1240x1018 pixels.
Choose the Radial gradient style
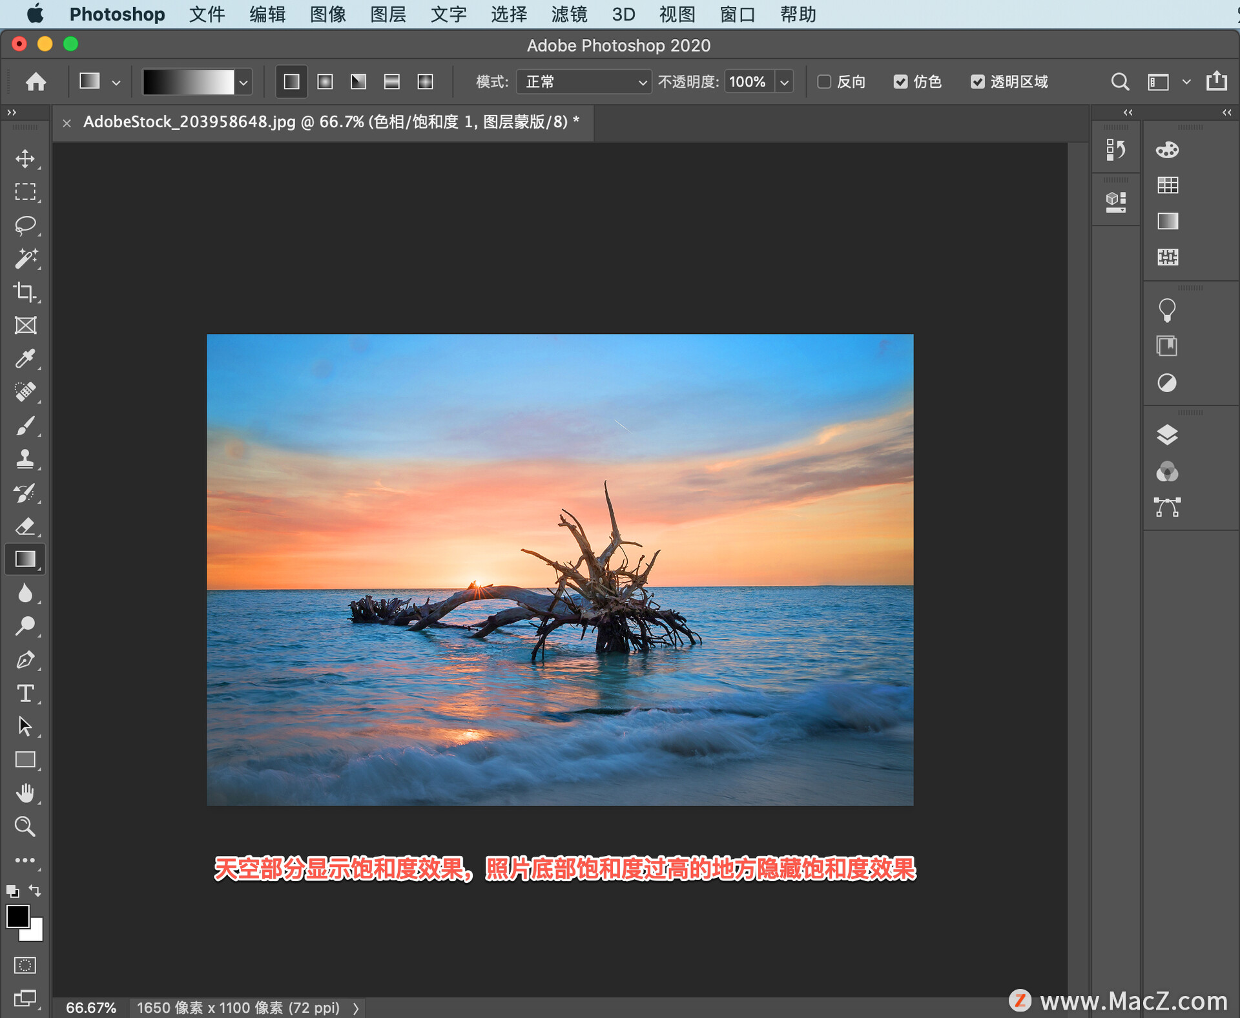click(x=325, y=81)
